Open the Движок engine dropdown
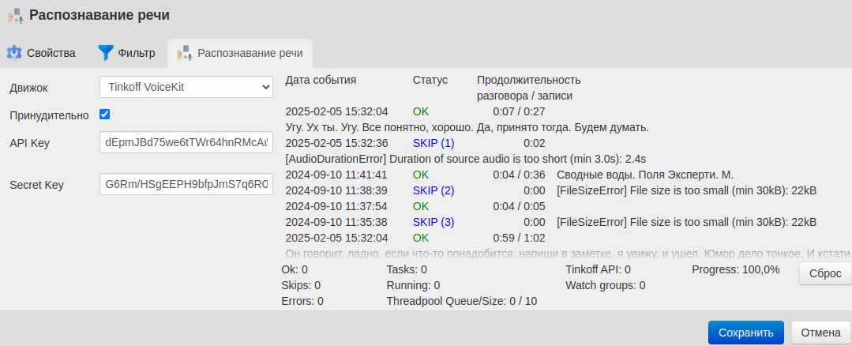 tap(186, 87)
